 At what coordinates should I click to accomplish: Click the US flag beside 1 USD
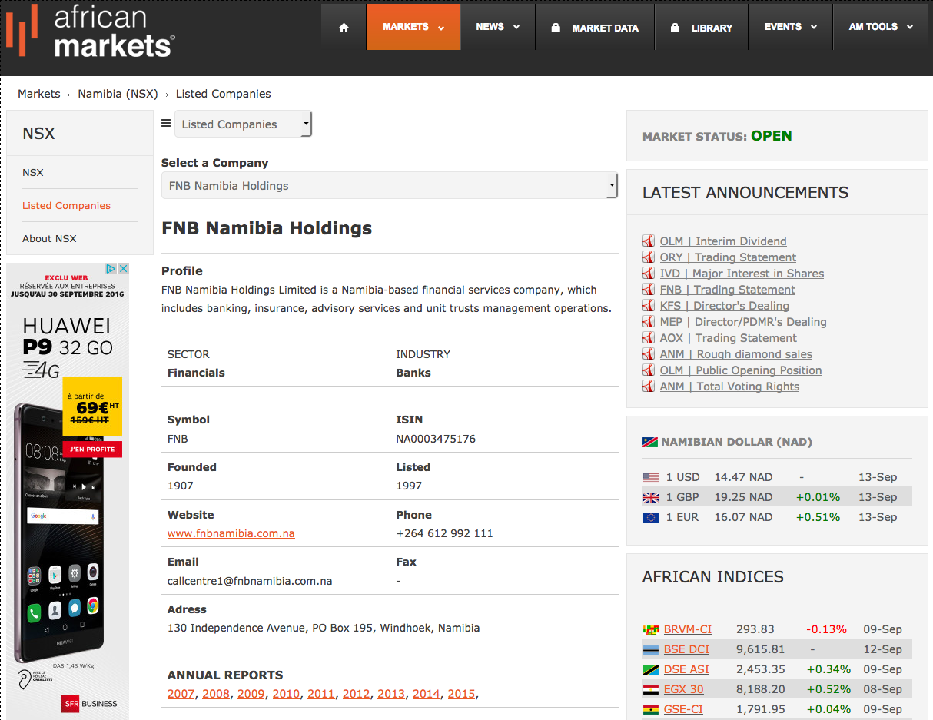tap(651, 477)
